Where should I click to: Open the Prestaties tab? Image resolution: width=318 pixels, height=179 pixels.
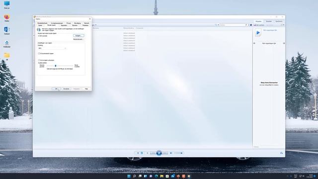tap(85, 25)
